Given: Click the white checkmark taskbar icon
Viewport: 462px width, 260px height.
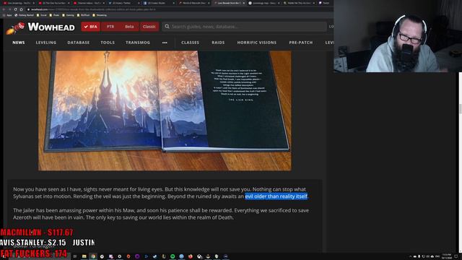Looking at the screenshot, I should pos(154,256).
